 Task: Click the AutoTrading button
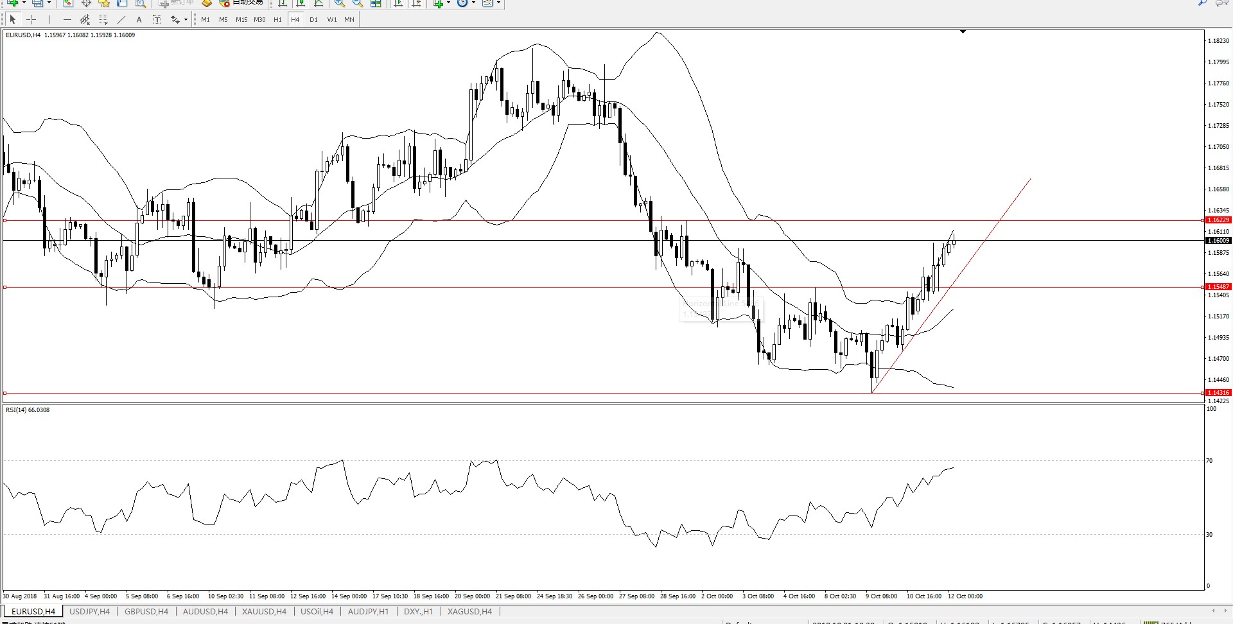[241, 3]
